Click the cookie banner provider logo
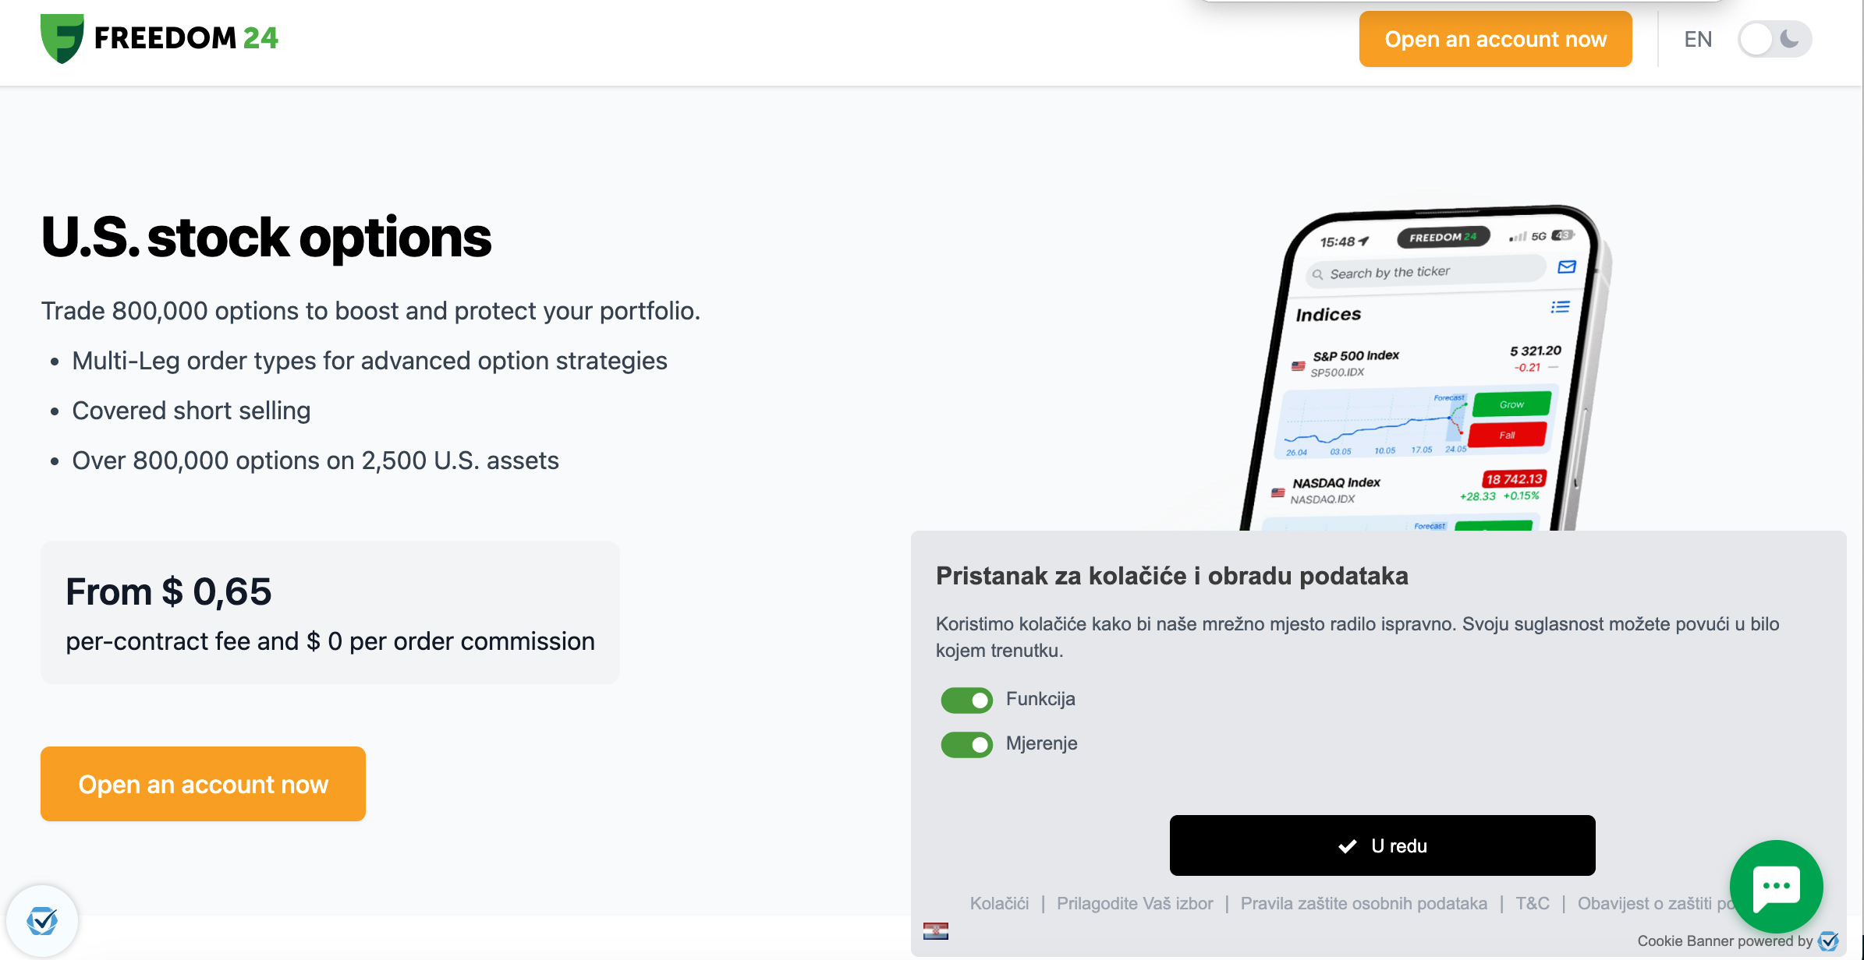Screen dimensions: 1864x960 [1828, 941]
